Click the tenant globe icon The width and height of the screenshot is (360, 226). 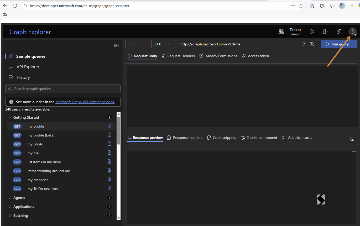point(281,31)
